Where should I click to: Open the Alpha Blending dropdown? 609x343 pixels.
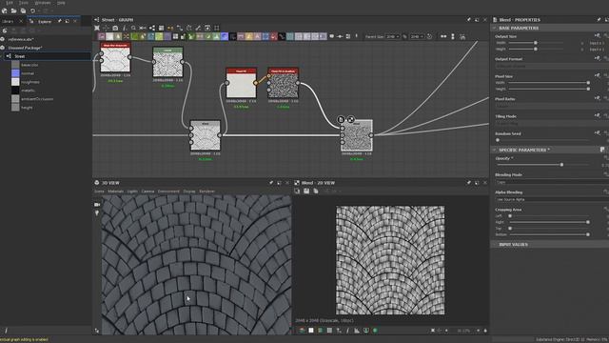click(552, 199)
